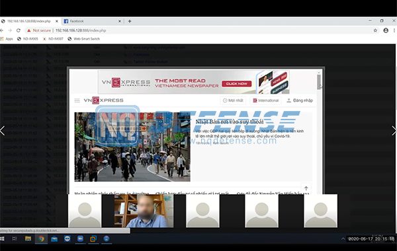The height and width of the screenshot is (251, 397).
Task: Open headline Nhật Bản rơi vào suy thoái
Action: (x=230, y=122)
